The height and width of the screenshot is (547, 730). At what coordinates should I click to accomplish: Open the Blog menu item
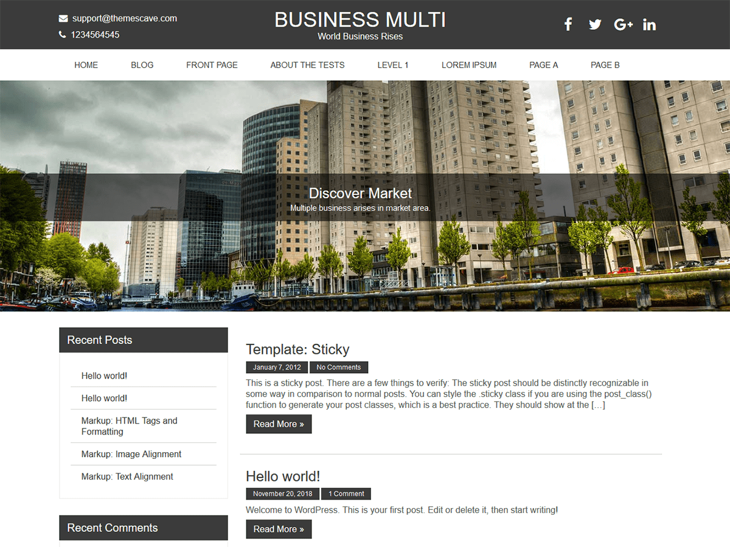pyautogui.click(x=142, y=65)
